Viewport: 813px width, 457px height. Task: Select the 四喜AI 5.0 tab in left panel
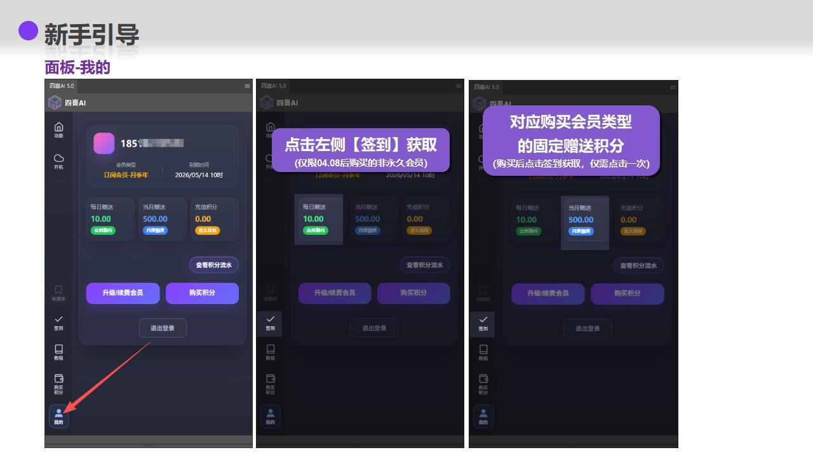click(62, 86)
